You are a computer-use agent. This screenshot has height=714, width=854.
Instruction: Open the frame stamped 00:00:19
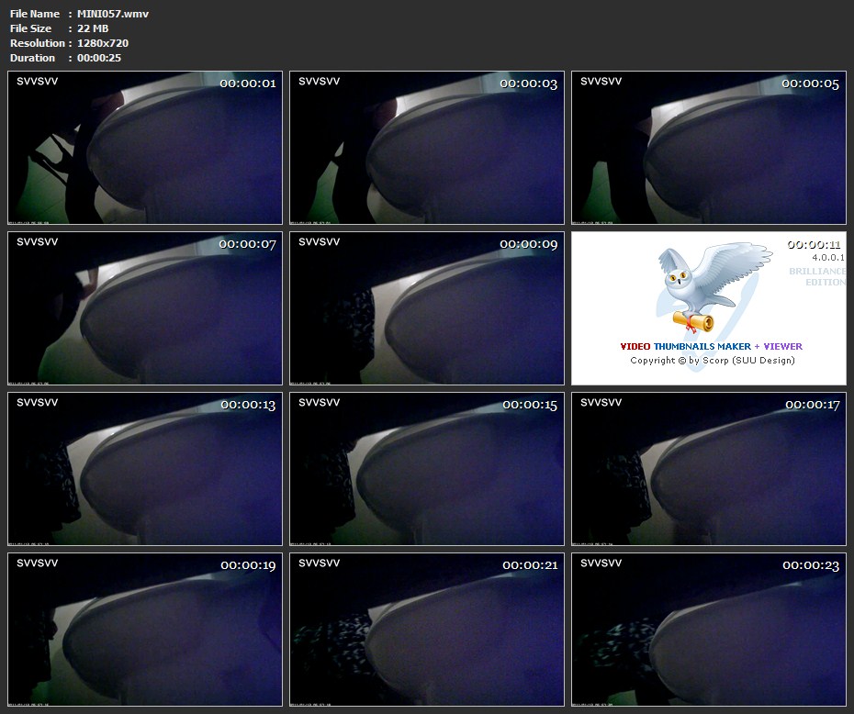(x=145, y=629)
